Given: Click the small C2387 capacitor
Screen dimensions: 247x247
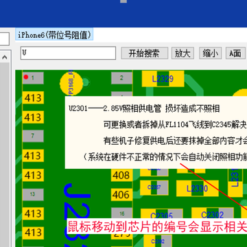Looking at the screenshot, I should coord(154,187).
